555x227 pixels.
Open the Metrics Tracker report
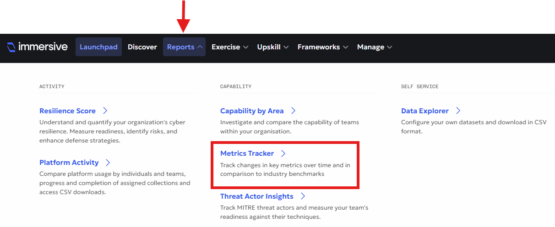[247, 153]
